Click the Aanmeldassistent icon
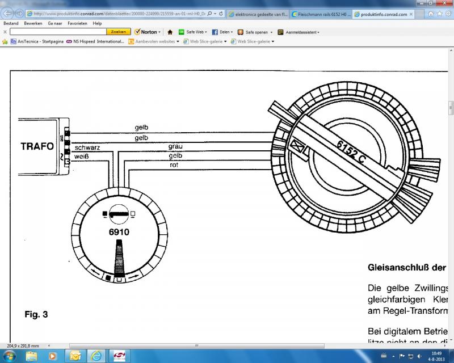 point(280,32)
